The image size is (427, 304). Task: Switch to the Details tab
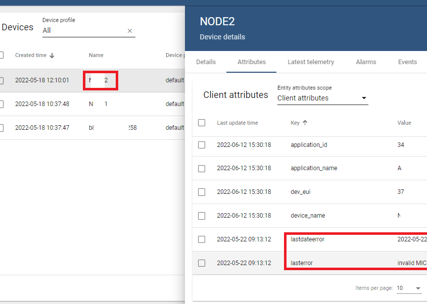206,62
